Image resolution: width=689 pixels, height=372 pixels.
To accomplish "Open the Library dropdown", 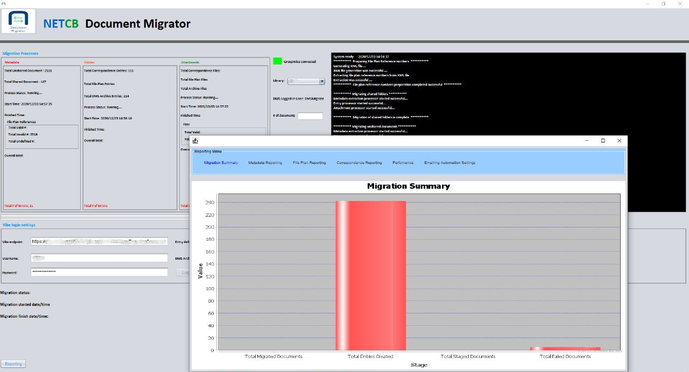I will [306, 81].
